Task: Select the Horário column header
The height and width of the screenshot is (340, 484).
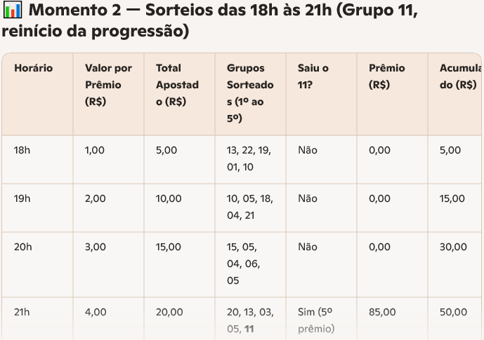Action: 33,68
